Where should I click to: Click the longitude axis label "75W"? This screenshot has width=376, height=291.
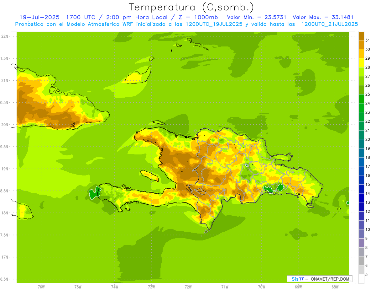point(78,287)
